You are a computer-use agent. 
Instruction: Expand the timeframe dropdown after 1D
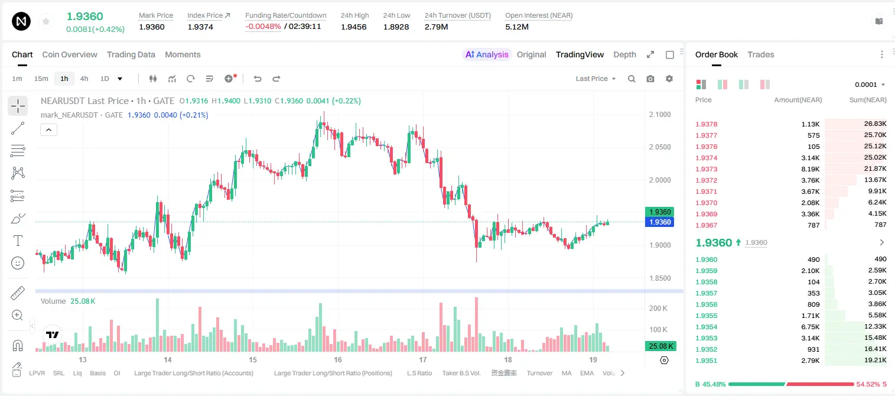(x=120, y=79)
